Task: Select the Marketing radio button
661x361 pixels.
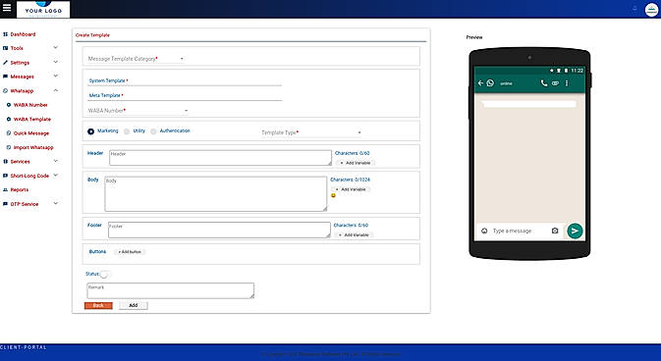Action: 90,131
